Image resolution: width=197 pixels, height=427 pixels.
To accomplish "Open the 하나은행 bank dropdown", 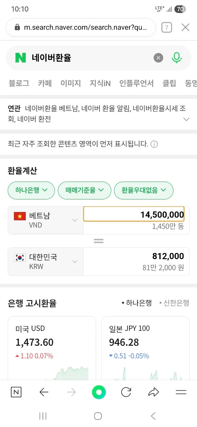I will pyautogui.click(x=31, y=190).
